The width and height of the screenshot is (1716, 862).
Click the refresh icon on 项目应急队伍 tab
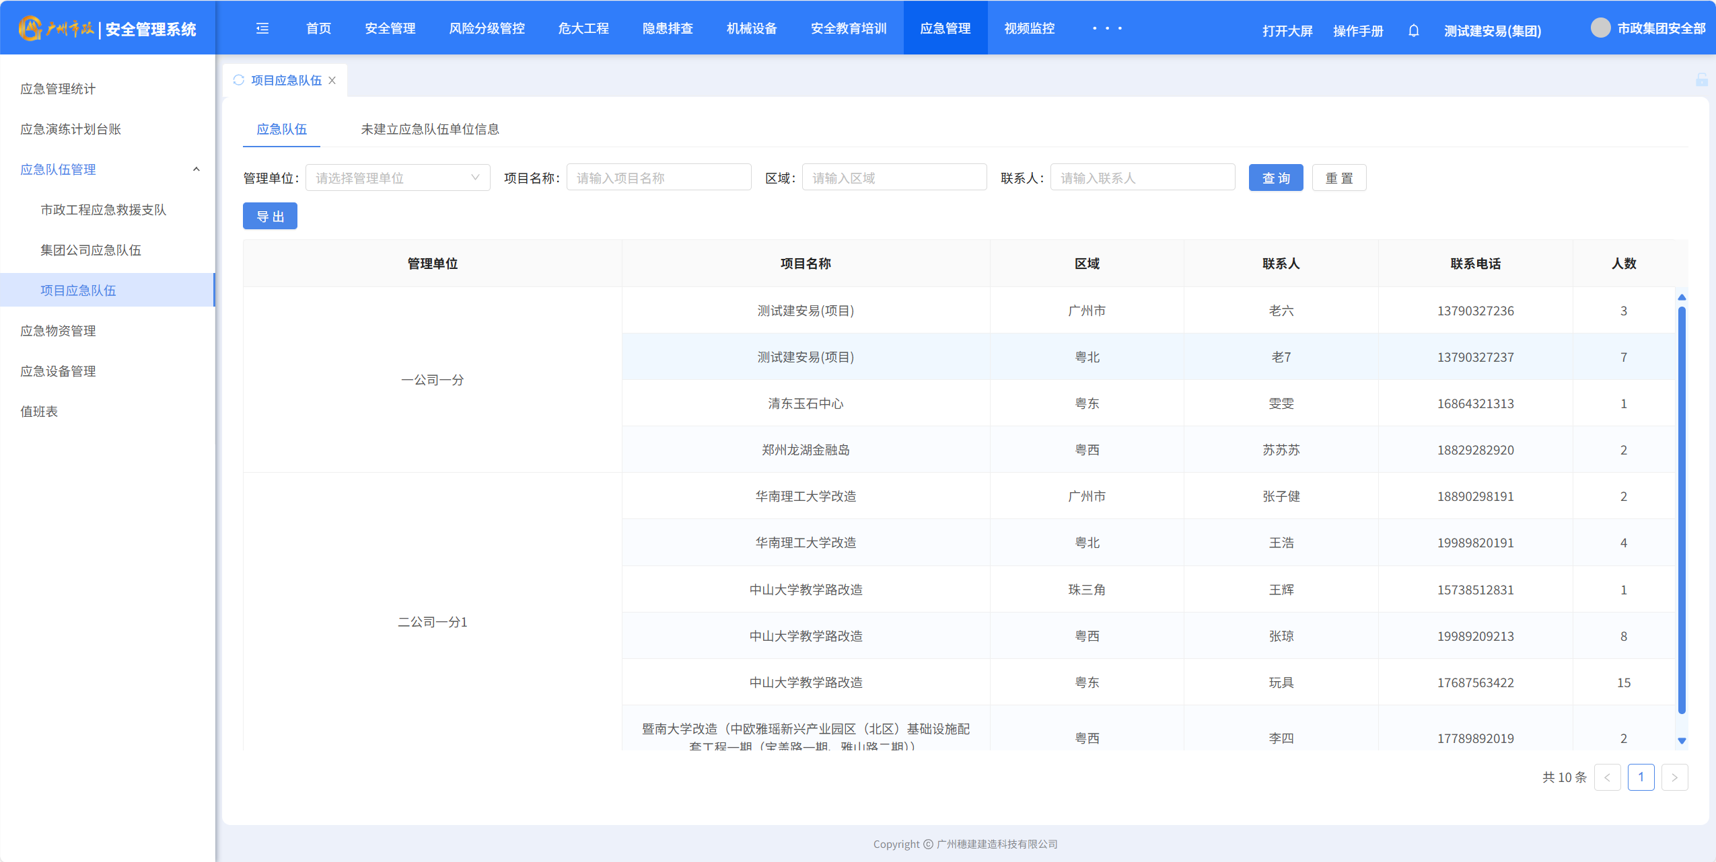coord(238,80)
